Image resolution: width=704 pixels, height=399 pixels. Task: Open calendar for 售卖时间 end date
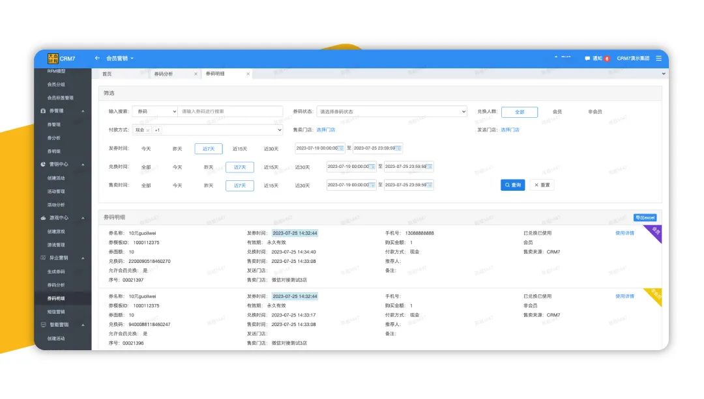pos(429,185)
